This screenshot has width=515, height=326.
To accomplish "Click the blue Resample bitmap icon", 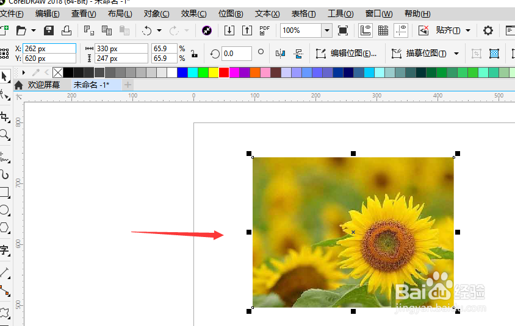I will pos(494,54).
